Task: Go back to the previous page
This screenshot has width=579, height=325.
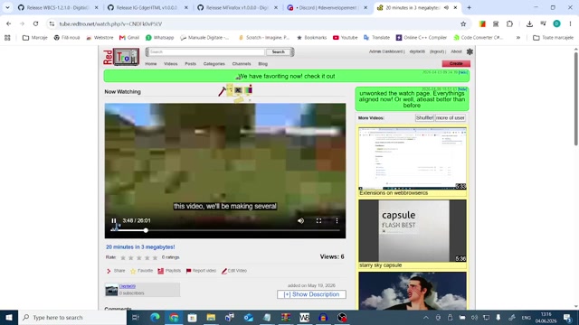Action: 8,23
